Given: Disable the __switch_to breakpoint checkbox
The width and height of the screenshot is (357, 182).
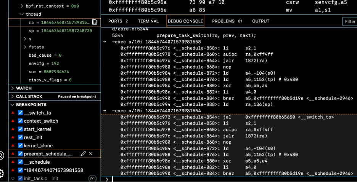Looking at the screenshot, I should tap(21, 113).
